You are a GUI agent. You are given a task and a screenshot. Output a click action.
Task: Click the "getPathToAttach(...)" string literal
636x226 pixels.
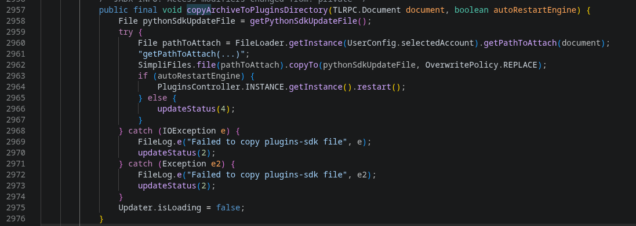191,54
